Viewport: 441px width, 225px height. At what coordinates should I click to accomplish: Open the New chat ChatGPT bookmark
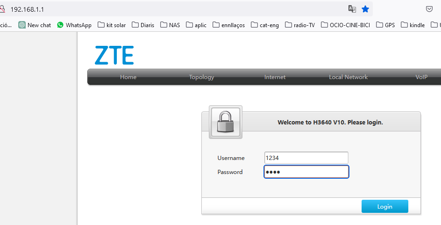pyautogui.click(x=35, y=25)
